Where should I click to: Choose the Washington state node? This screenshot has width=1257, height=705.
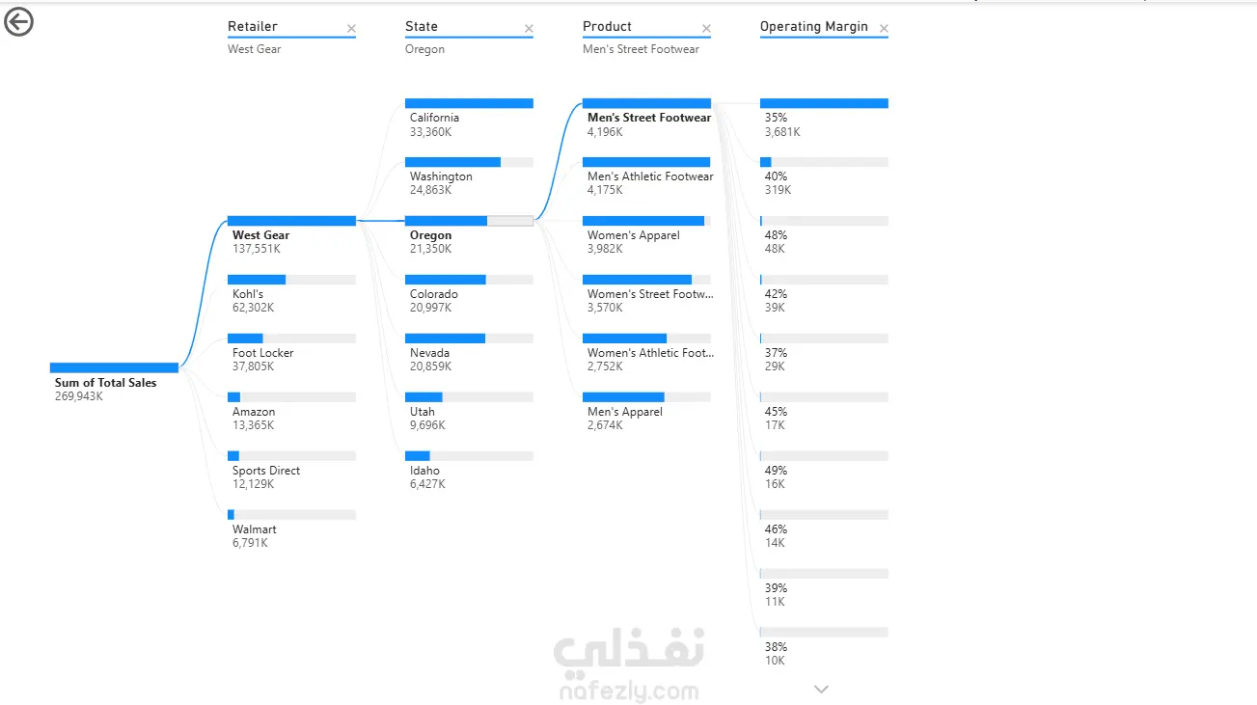469,162
